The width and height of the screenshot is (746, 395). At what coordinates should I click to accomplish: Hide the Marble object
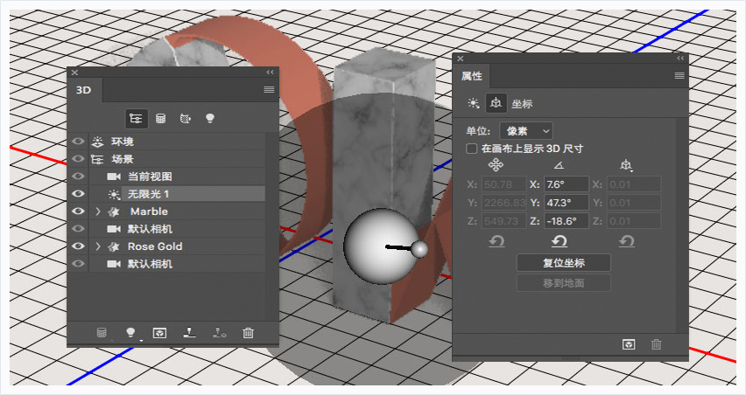pos(78,211)
